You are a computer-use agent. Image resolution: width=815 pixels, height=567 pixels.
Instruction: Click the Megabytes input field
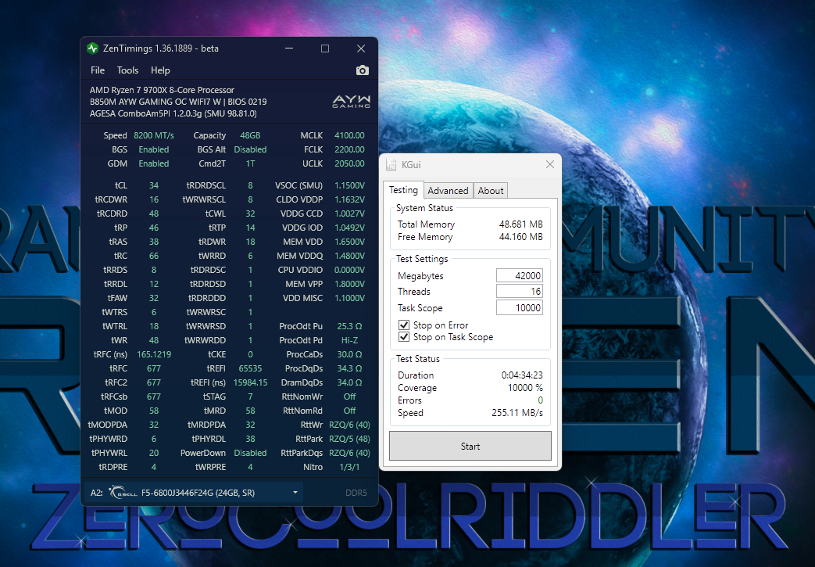(x=520, y=276)
